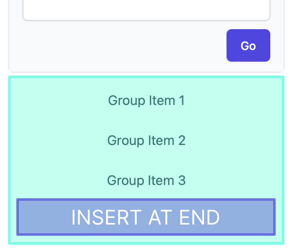Click the teal area between Items 1 and 2
The image size is (292, 250).
click(146, 120)
